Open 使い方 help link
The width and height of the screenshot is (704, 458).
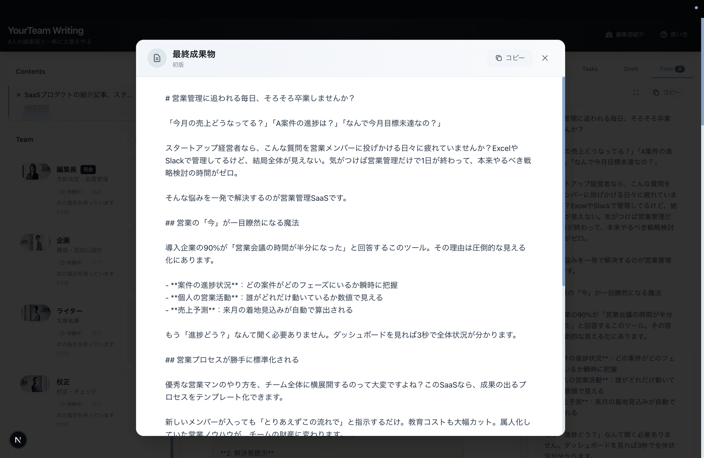coord(674,34)
